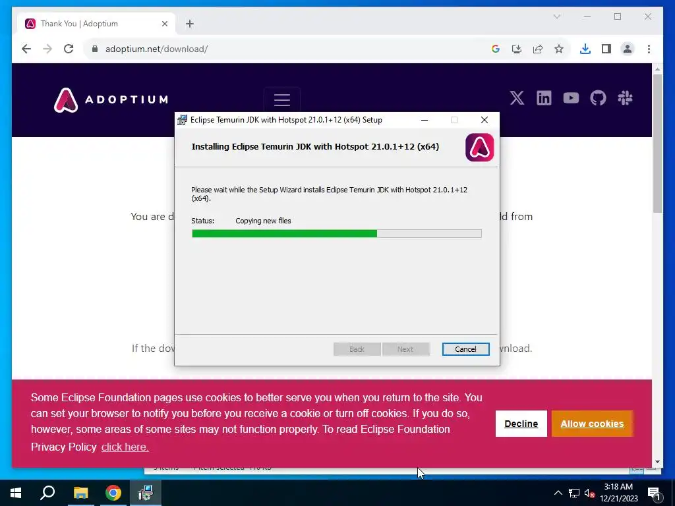Image resolution: width=675 pixels, height=506 pixels.
Task: Open Adoptium's LinkedIn page
Action: (544, 98)
